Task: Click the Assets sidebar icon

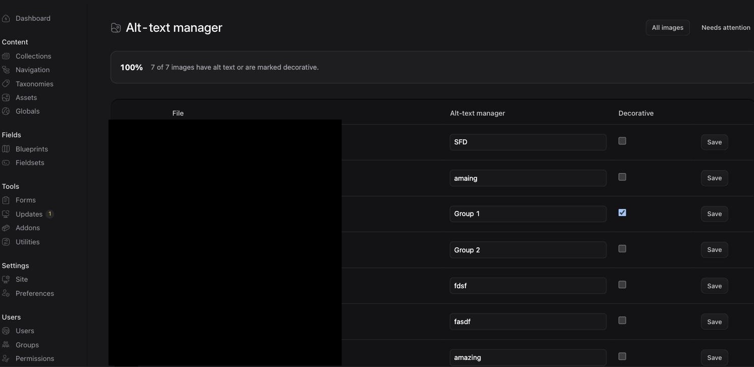Action: pos(6,97)
